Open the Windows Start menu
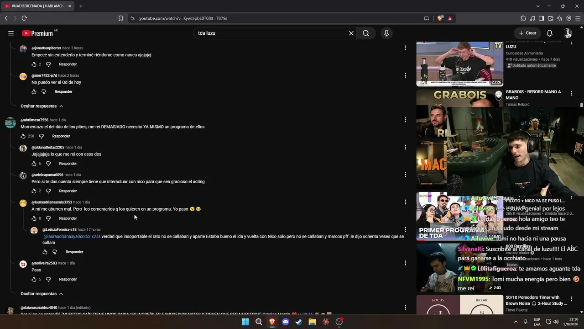The width and height of the screenshot is (584, 329). coord(245,322)
